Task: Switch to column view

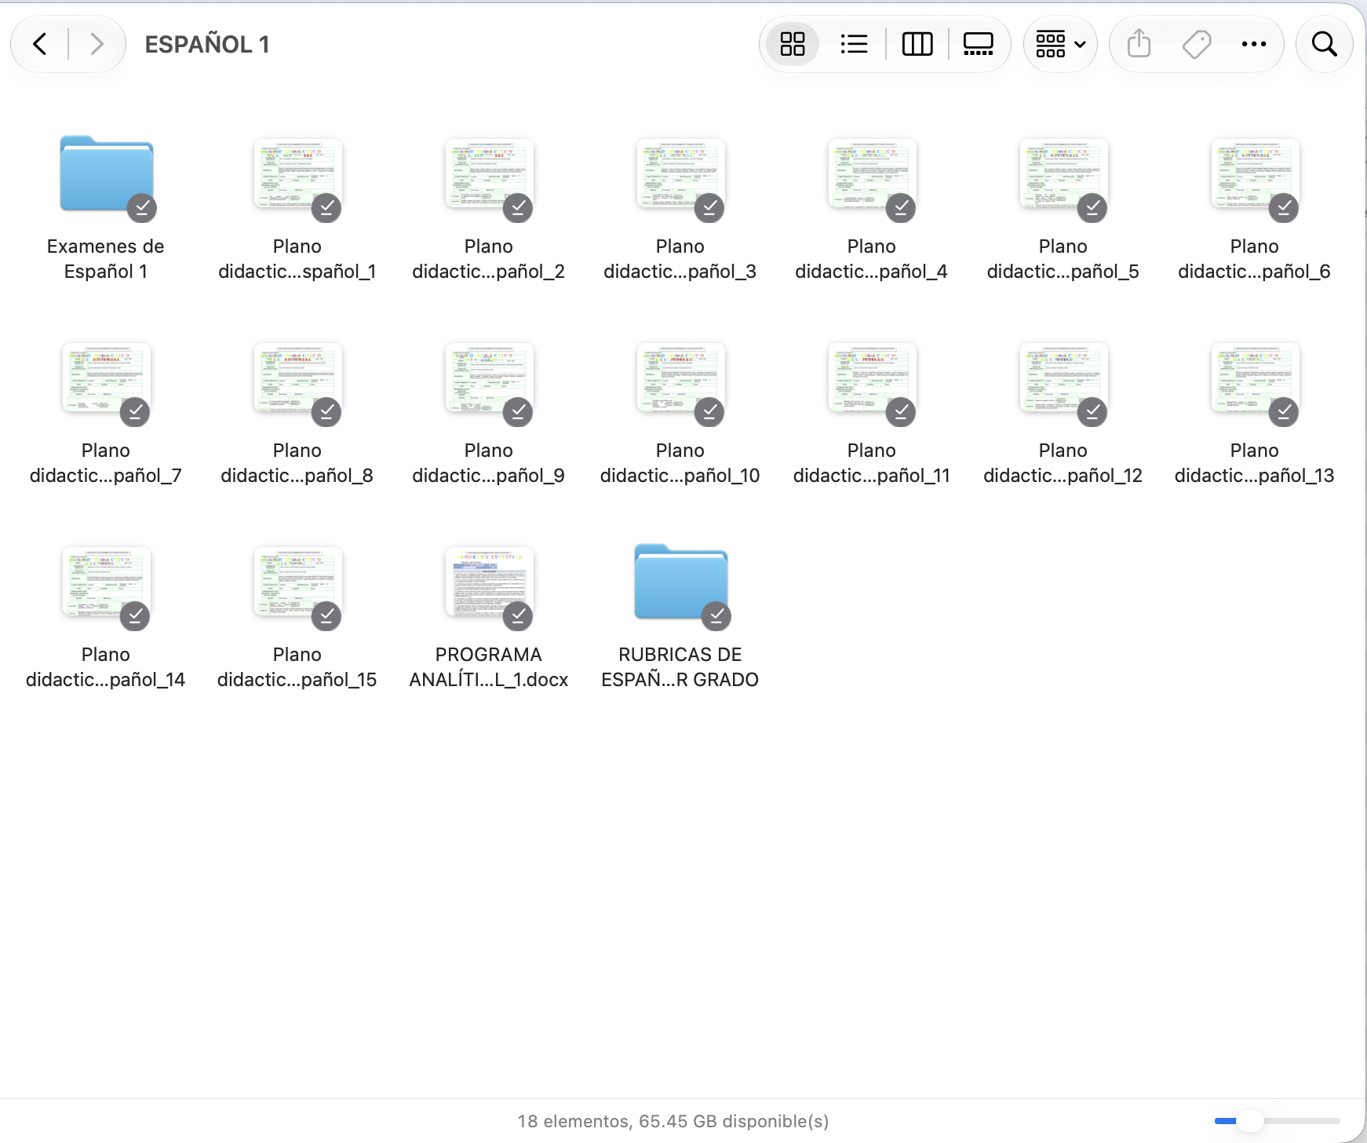Action: (x=917, y=44)
